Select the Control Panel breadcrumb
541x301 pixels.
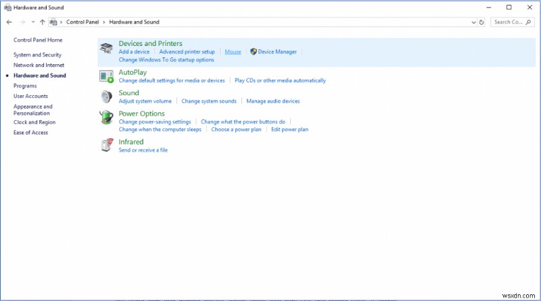pos(83,22)
